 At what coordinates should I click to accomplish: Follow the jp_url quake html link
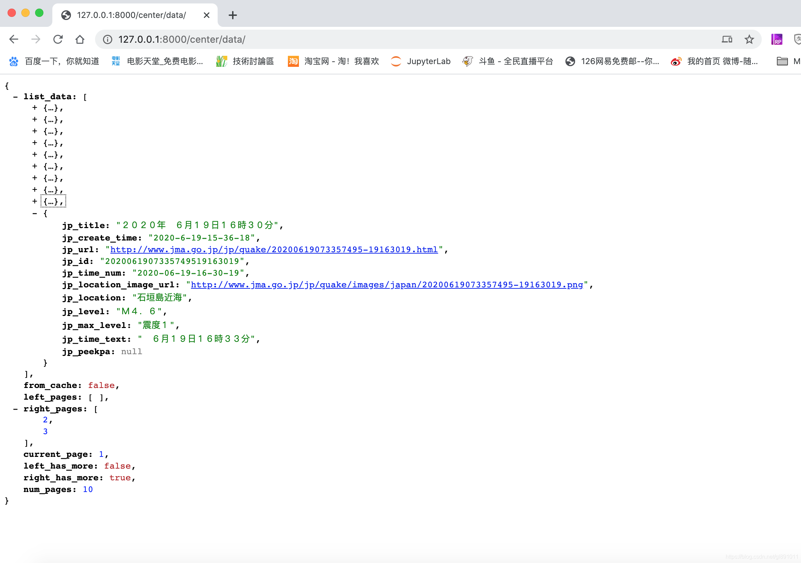(x=274, y=250)
